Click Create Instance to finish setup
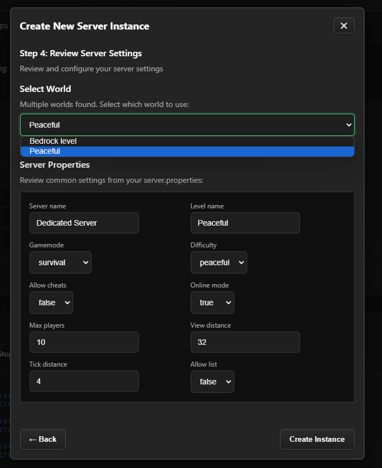382x468 pixels. pyautogui.click(x=317, y=439)
